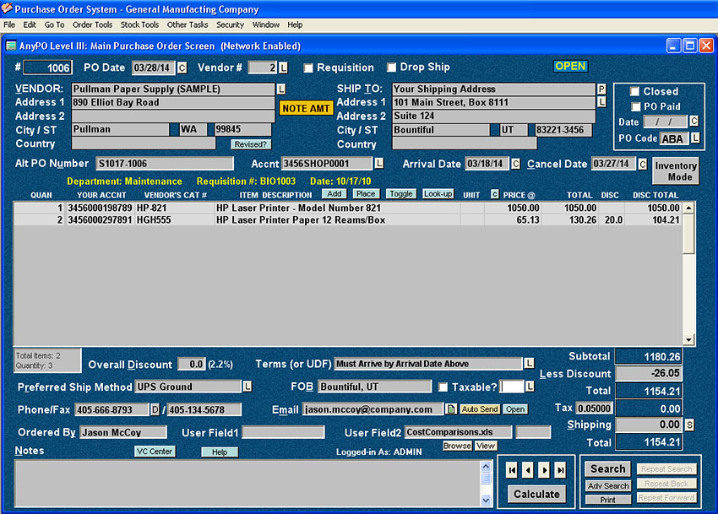Click the Place button
Viewport: 718px width, 514px height.
[366, 194]
